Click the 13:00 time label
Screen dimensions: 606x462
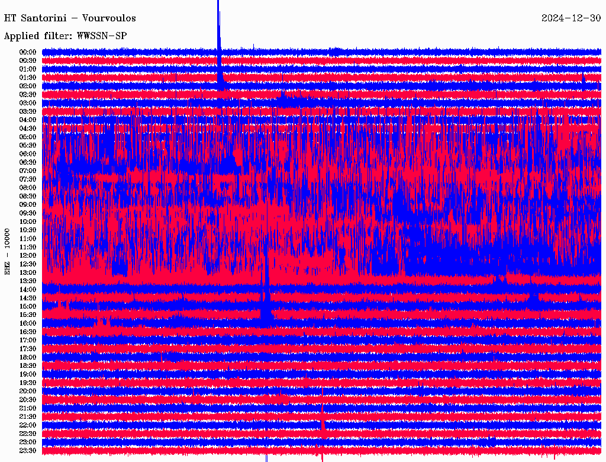pyautogui.click(x=28, y=272)
